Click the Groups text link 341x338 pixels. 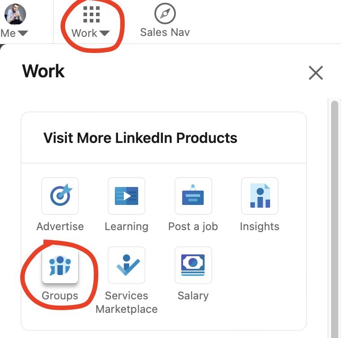(60, 296)
